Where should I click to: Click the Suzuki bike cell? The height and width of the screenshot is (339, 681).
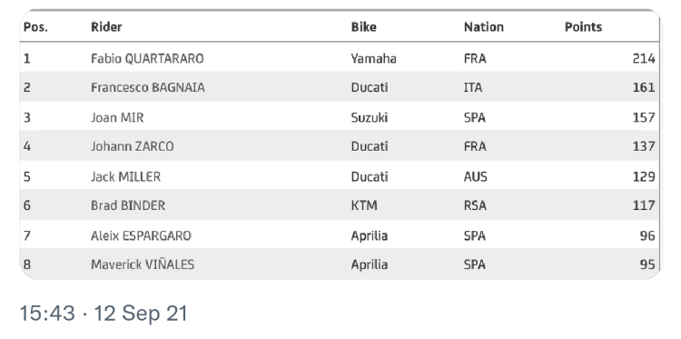pos(370,117)
